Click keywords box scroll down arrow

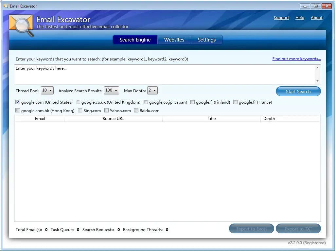coord(317,81)
